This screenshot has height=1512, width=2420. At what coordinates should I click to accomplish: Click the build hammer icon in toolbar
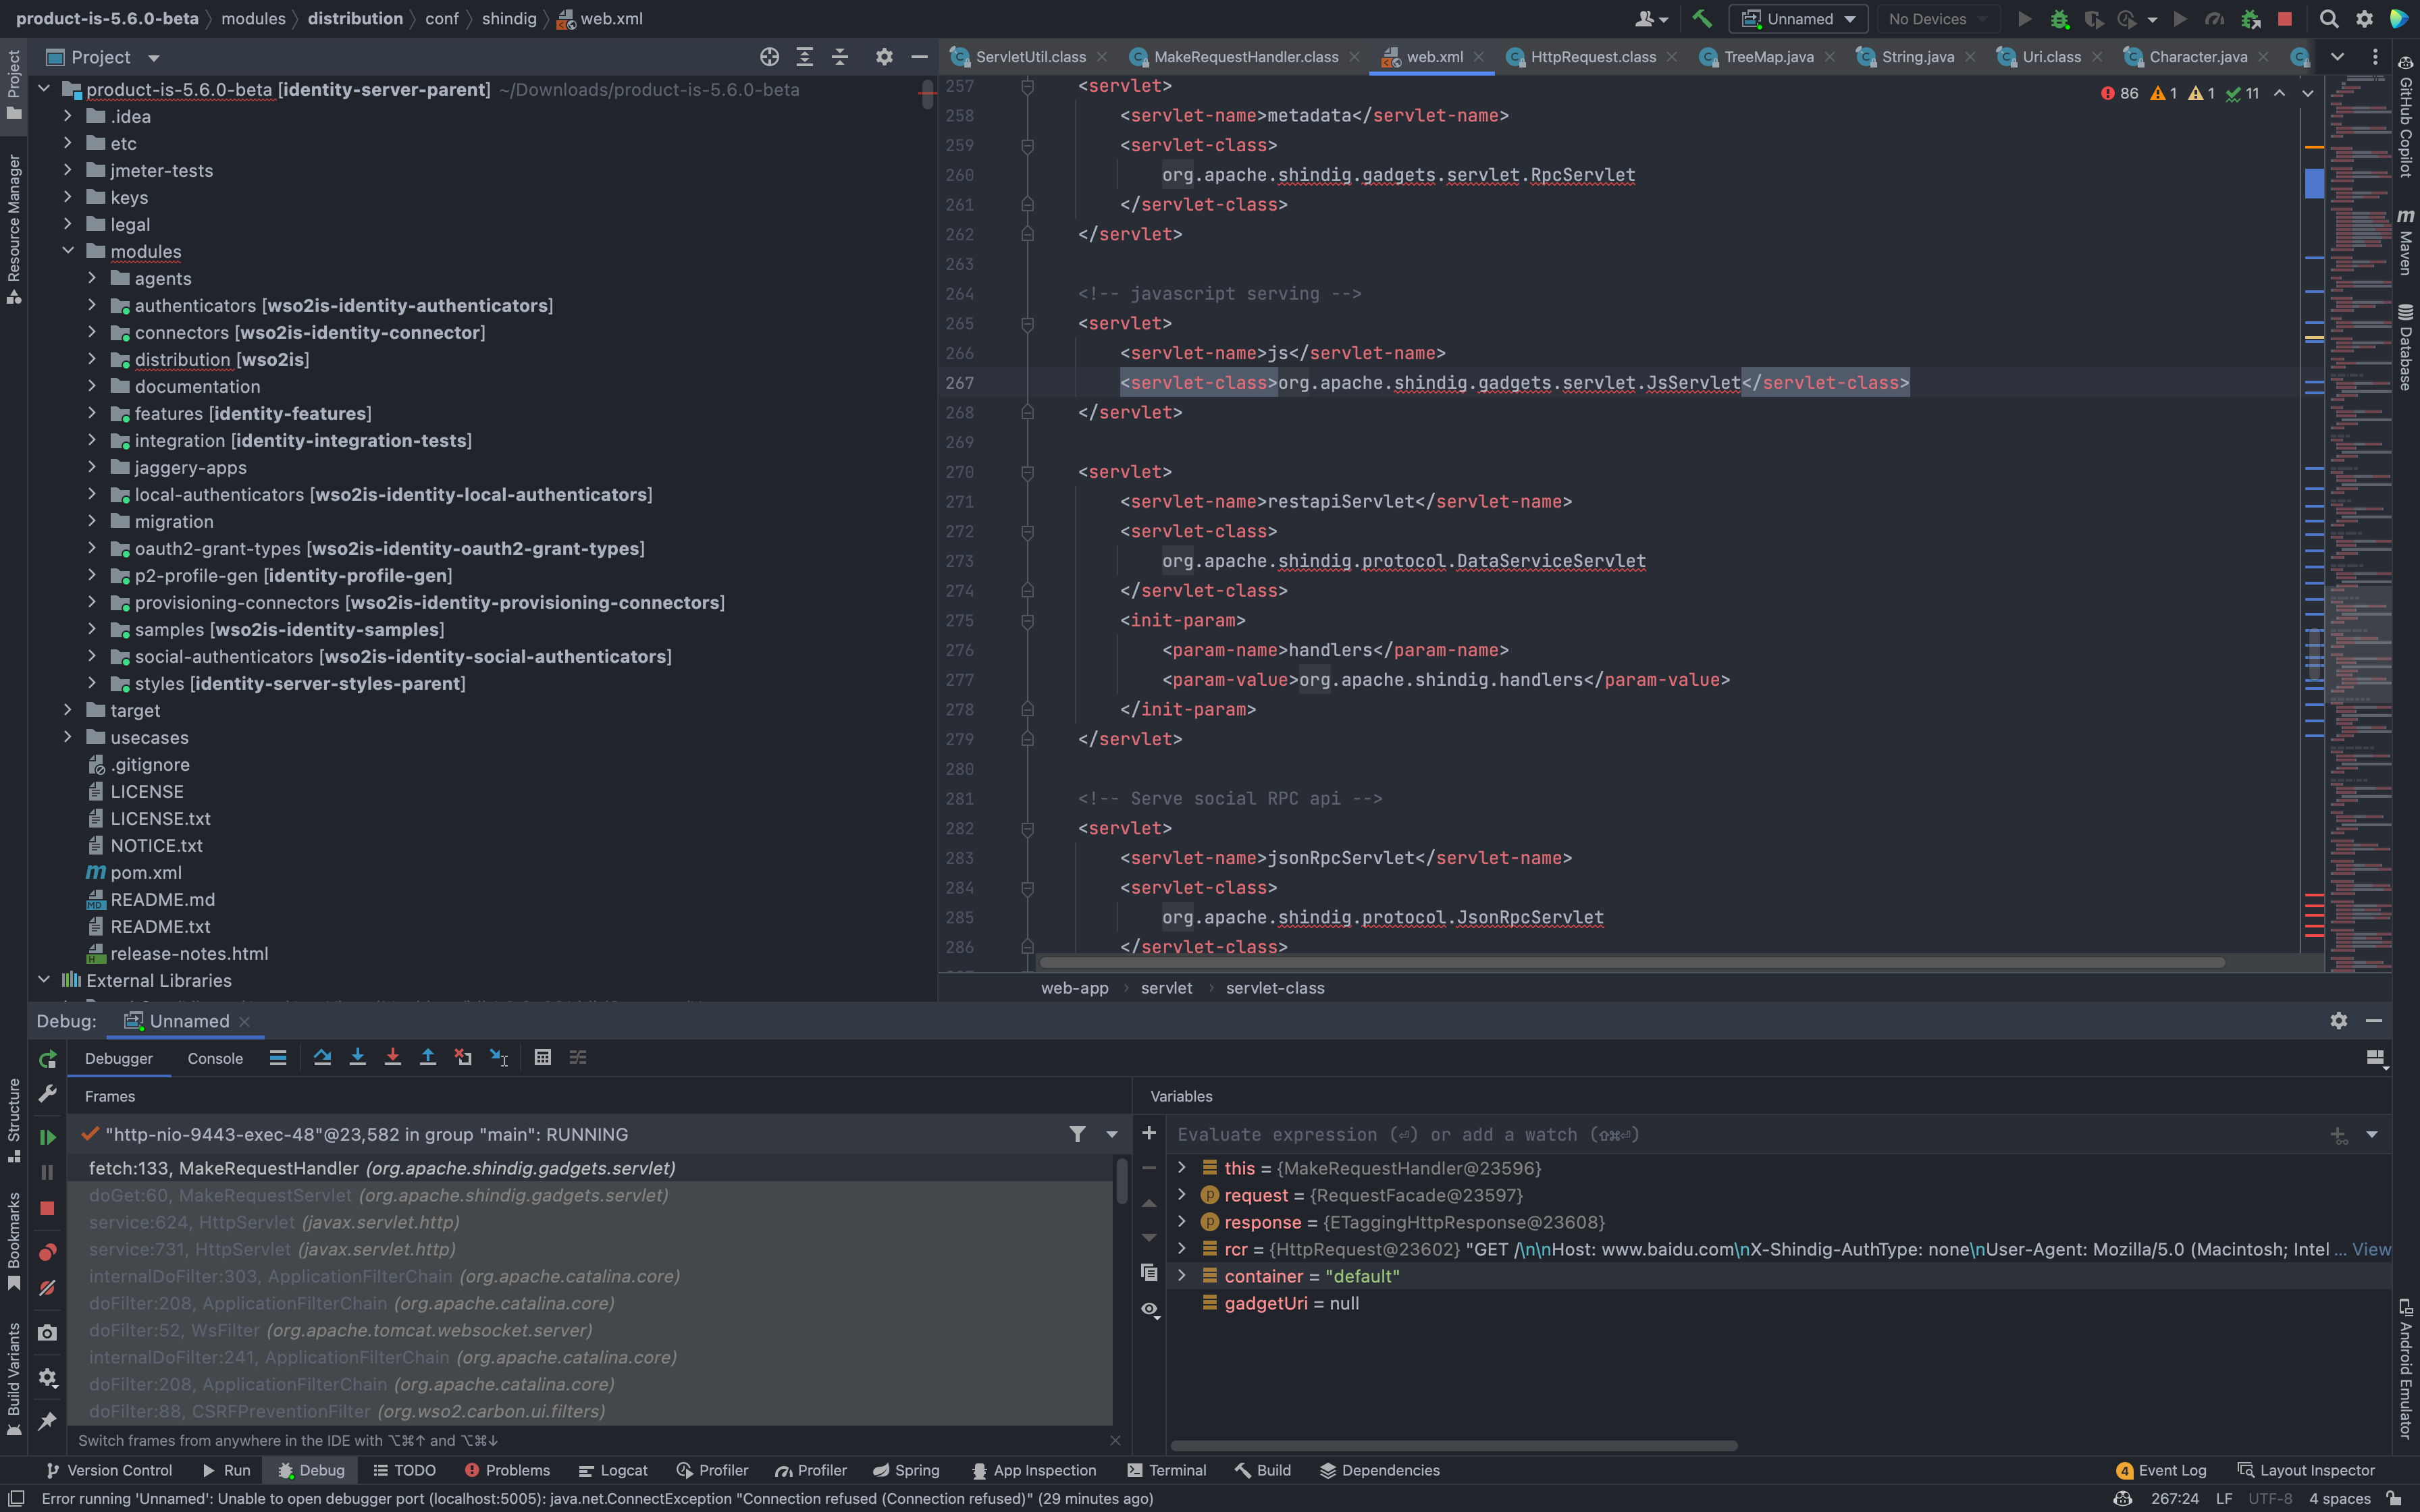tap(1703, 18)
